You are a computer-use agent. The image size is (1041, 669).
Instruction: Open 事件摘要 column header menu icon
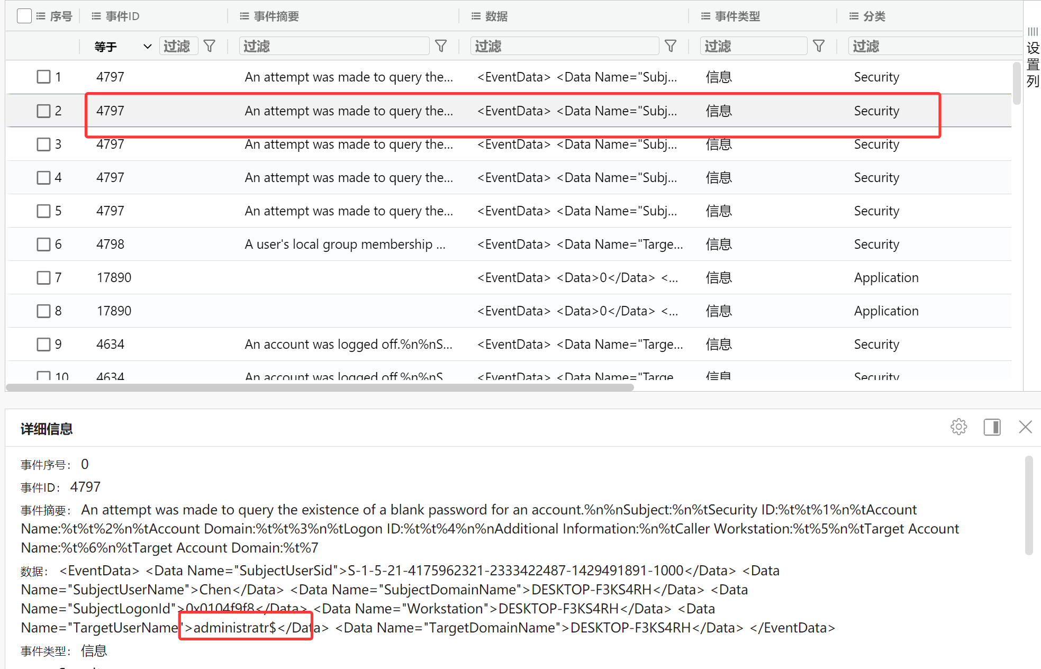click(x=244, y=16)
